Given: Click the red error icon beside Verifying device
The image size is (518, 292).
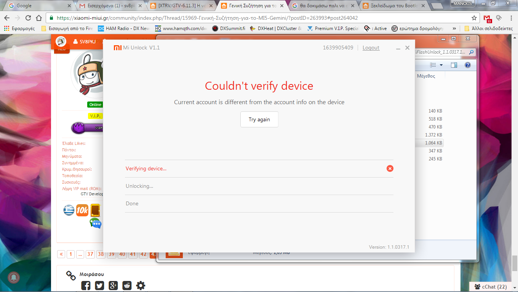Looking at the screenshot, I should coord(390,168).
